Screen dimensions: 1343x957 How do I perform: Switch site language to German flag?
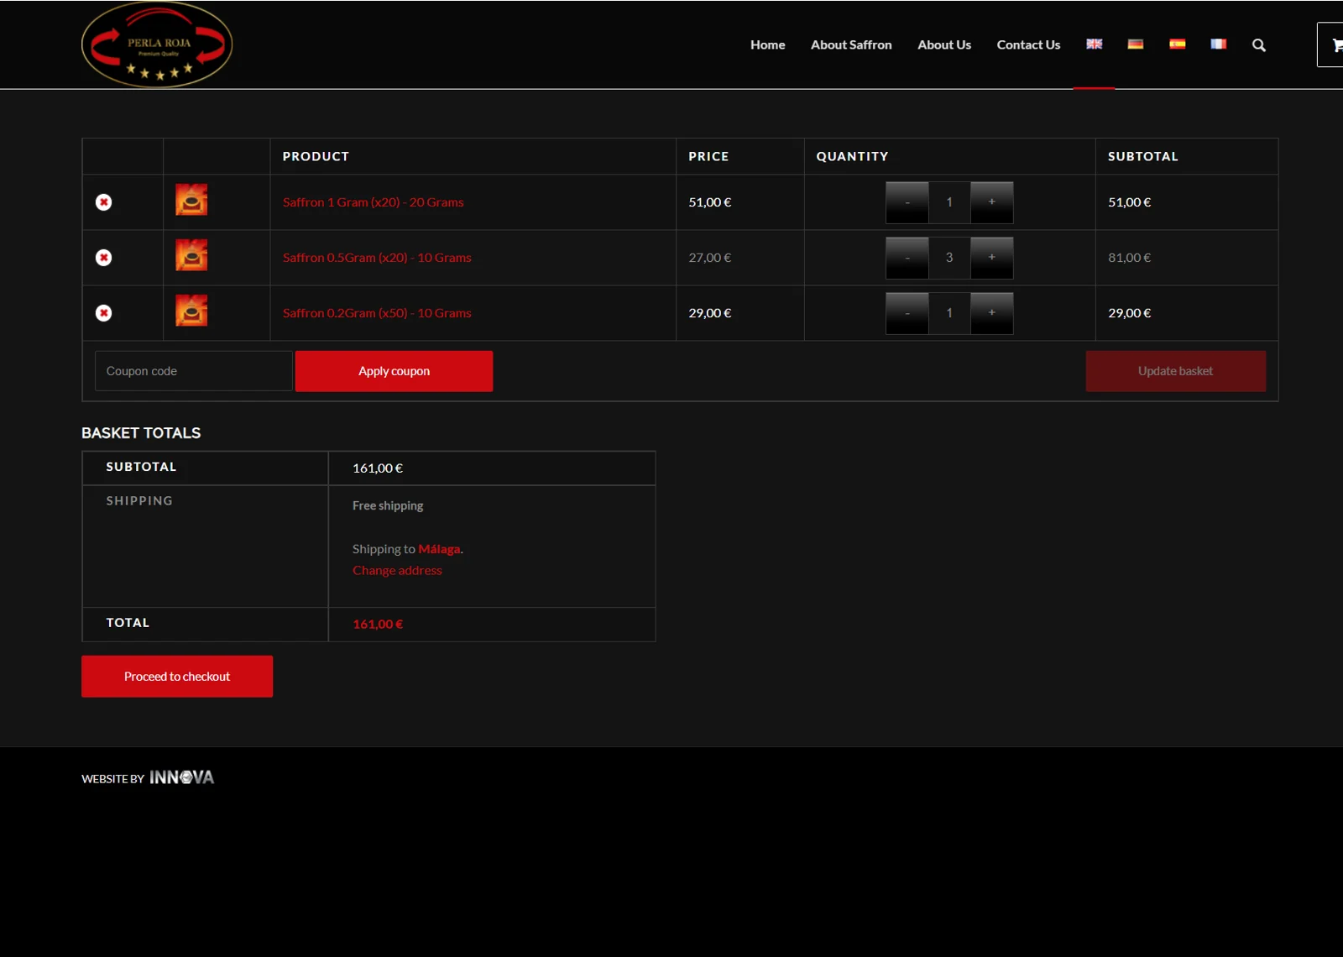point(1136,44)
